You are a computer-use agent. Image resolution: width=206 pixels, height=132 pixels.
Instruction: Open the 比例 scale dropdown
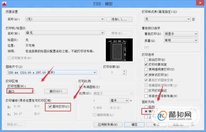(113, 93)
